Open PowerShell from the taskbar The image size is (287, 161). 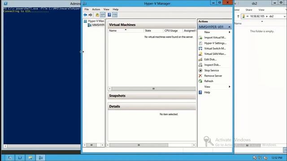[20, 158]
